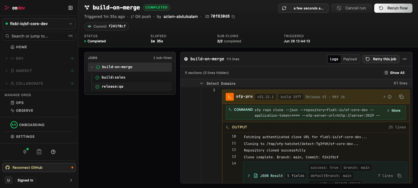Open the three-dot more options menu
The width and height of the screenshot is (418, 188).
pyautogui.click(x=405, y=59)
